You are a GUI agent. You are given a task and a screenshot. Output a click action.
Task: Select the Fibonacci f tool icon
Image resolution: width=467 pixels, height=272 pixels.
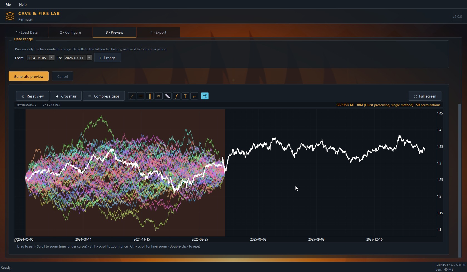point(176,96)
